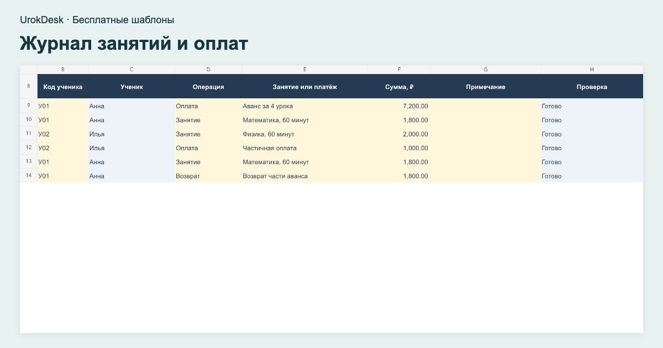
Task: Select column D header letter
Action: [208, 70]
